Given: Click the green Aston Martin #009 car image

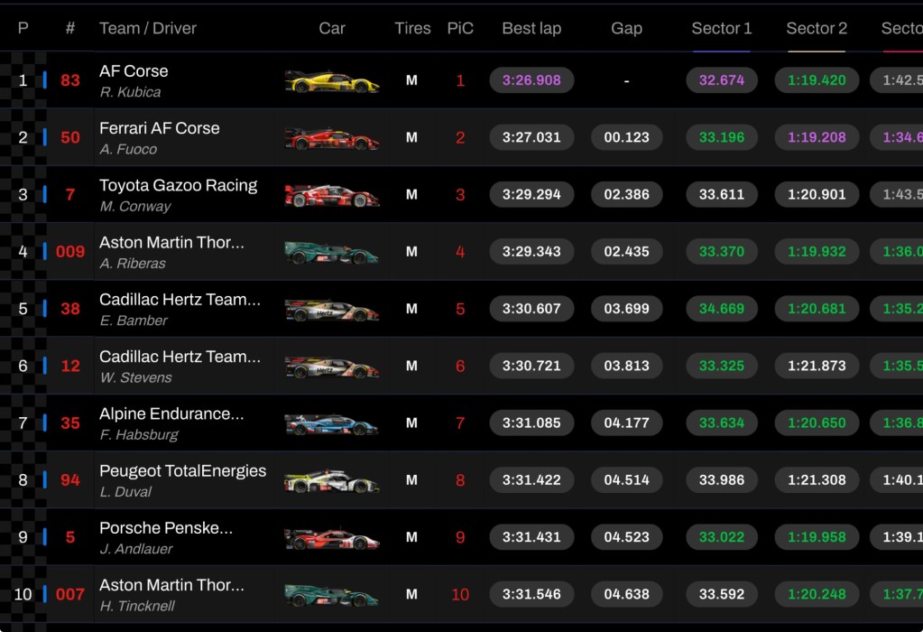Looking at the screenshot, I should (332, 253).
